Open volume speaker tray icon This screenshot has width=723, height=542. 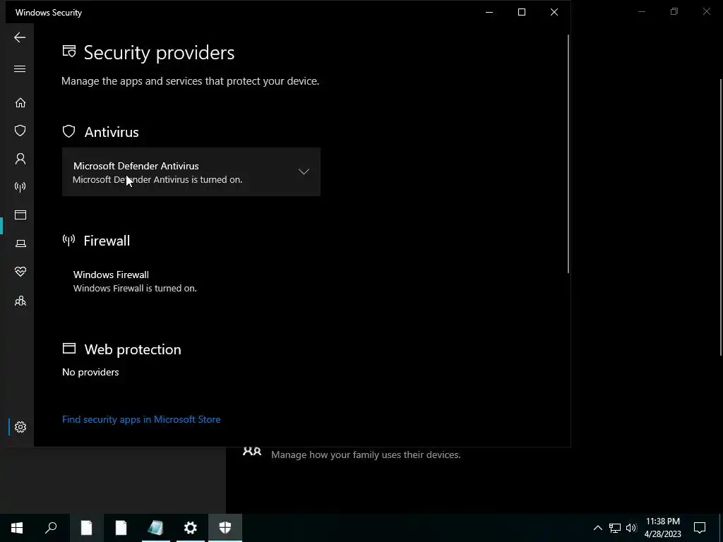pos(631,528)
